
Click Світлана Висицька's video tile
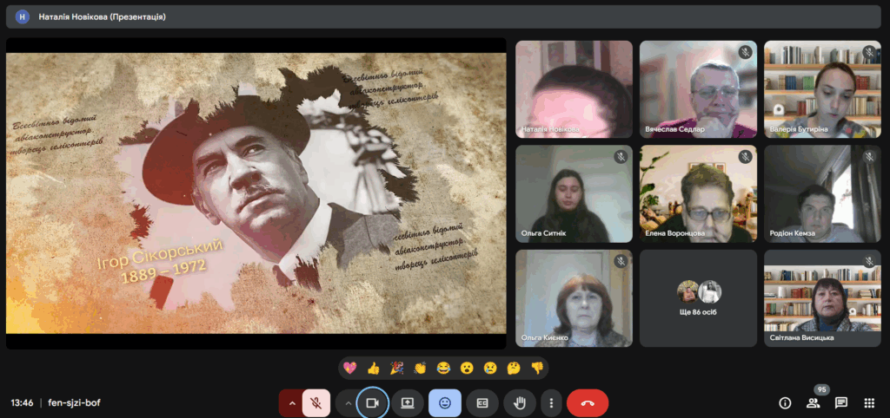click(822, 298)
